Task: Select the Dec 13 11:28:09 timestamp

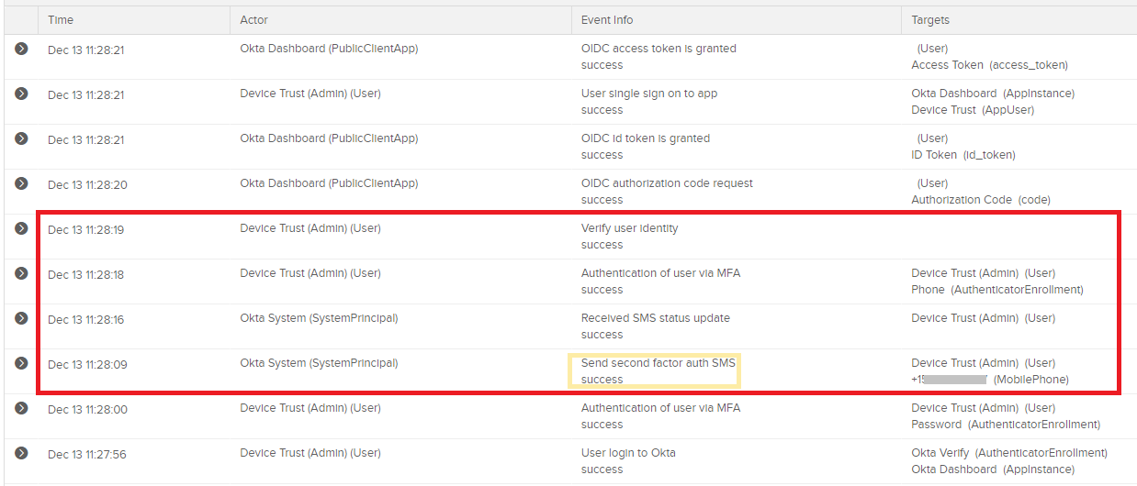Action: click(87, 364)
